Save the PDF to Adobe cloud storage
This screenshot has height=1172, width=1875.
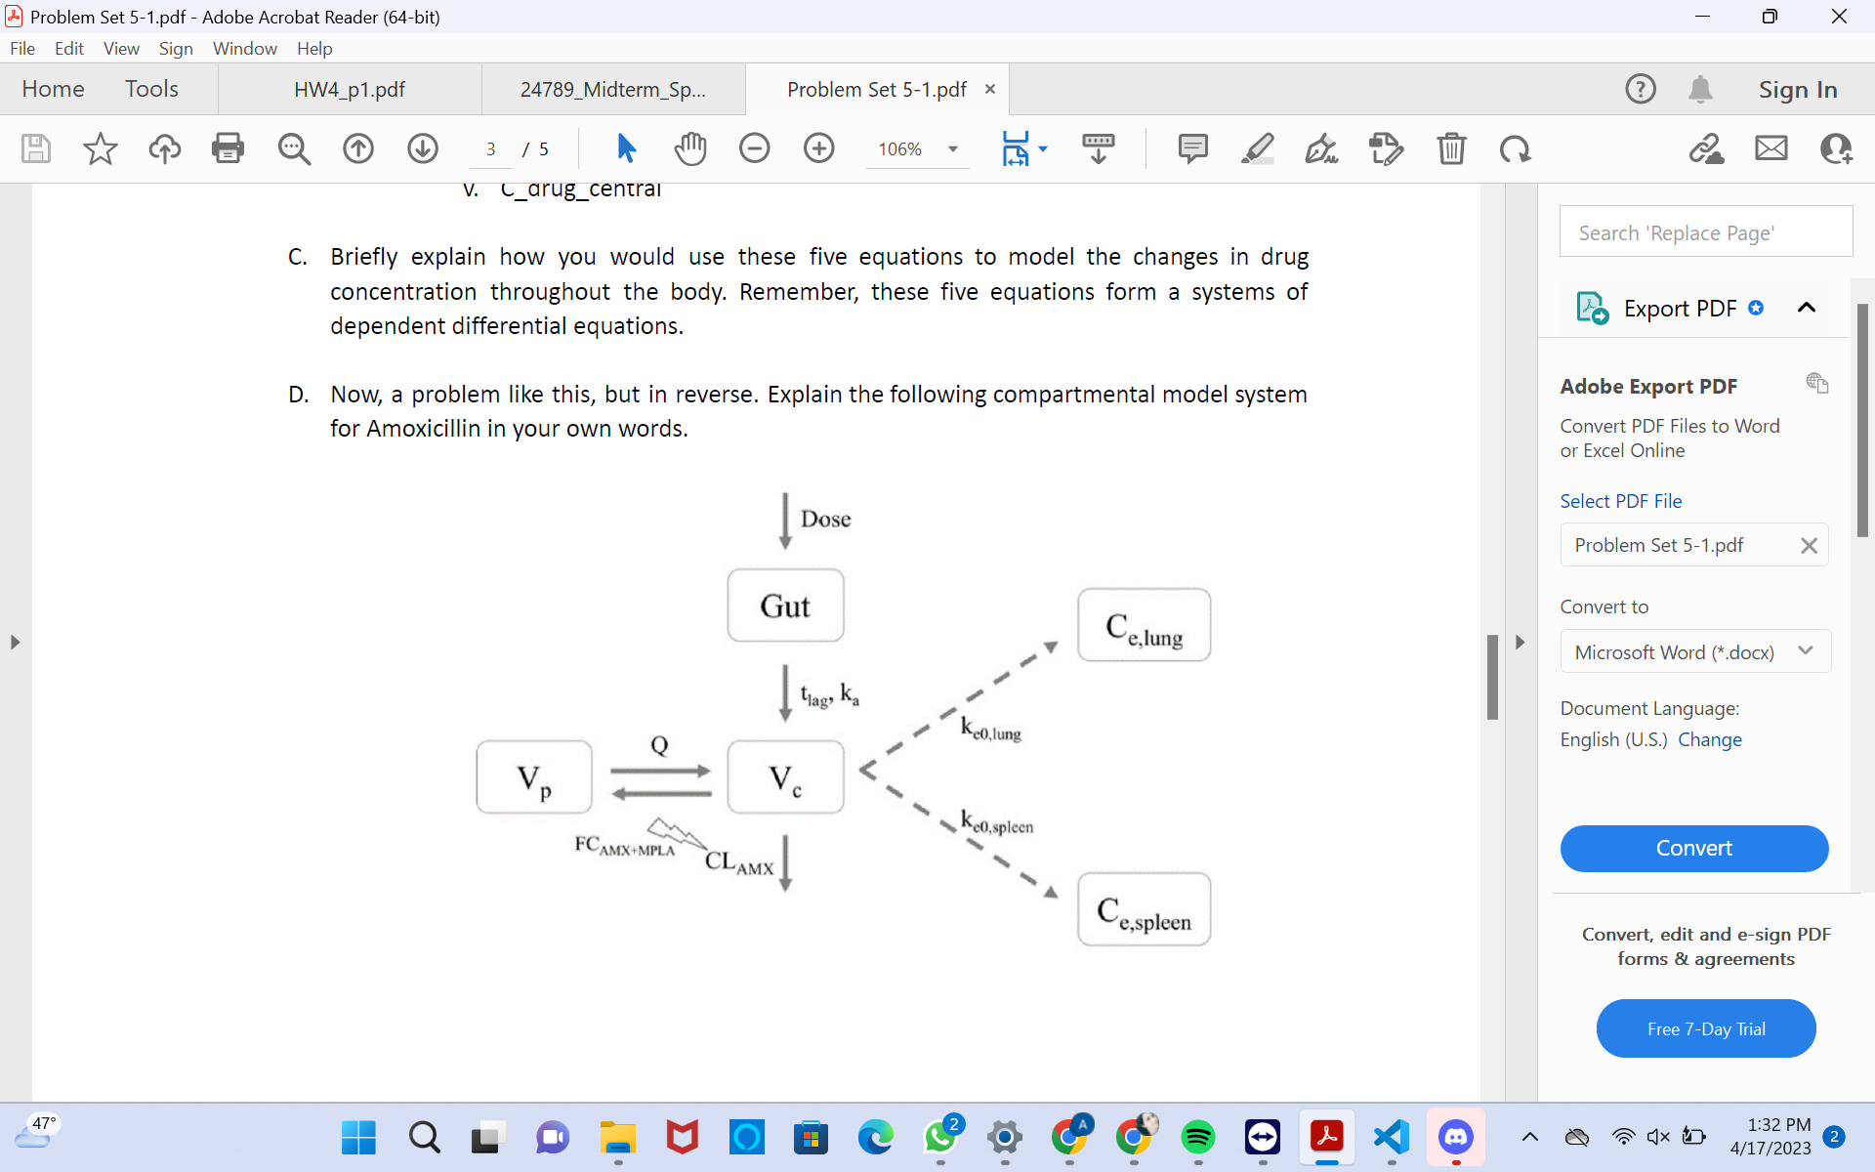[x=164, y=148]
